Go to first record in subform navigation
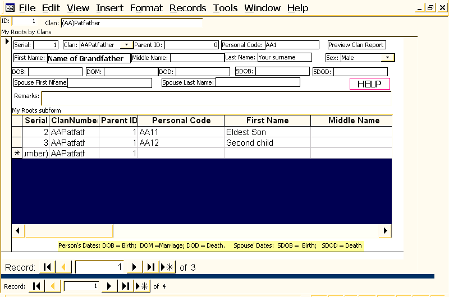This screenshot has height=297, width=449. point(48,267)
